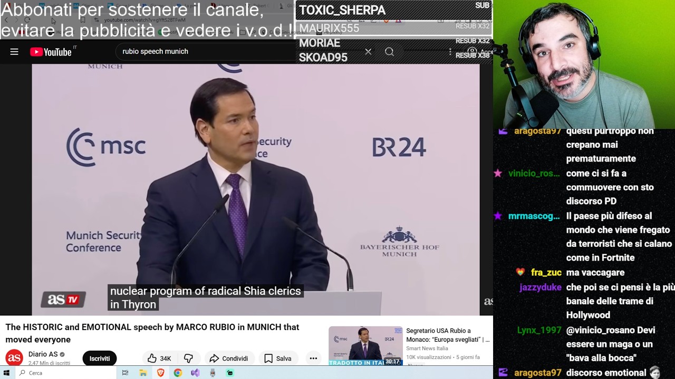Viewport: 675px width, 379px height.
Task: Open the microphone app in taskbar
Action: (x=213, y=373)
